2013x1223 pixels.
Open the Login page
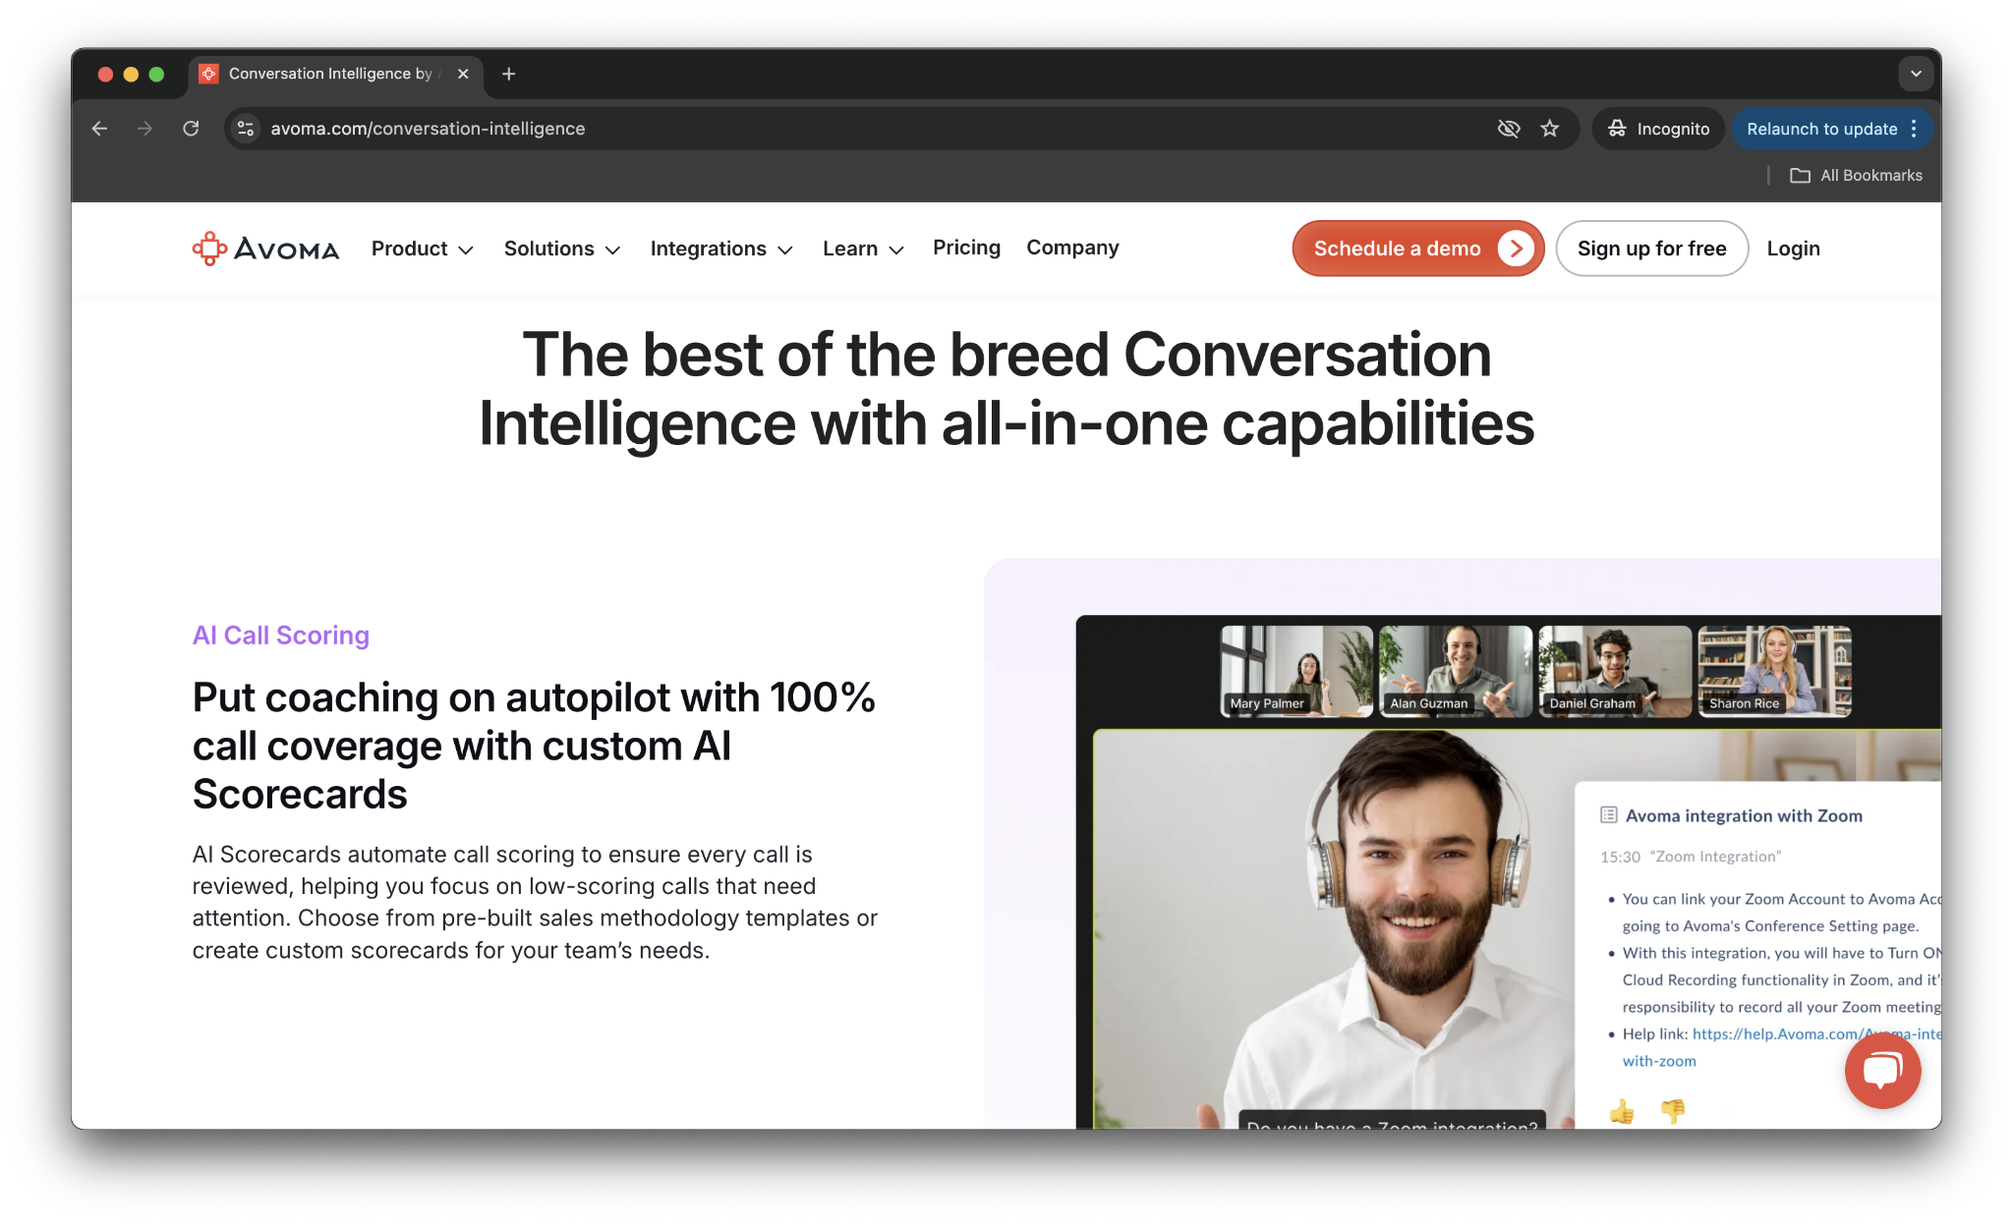point(1793,249)
